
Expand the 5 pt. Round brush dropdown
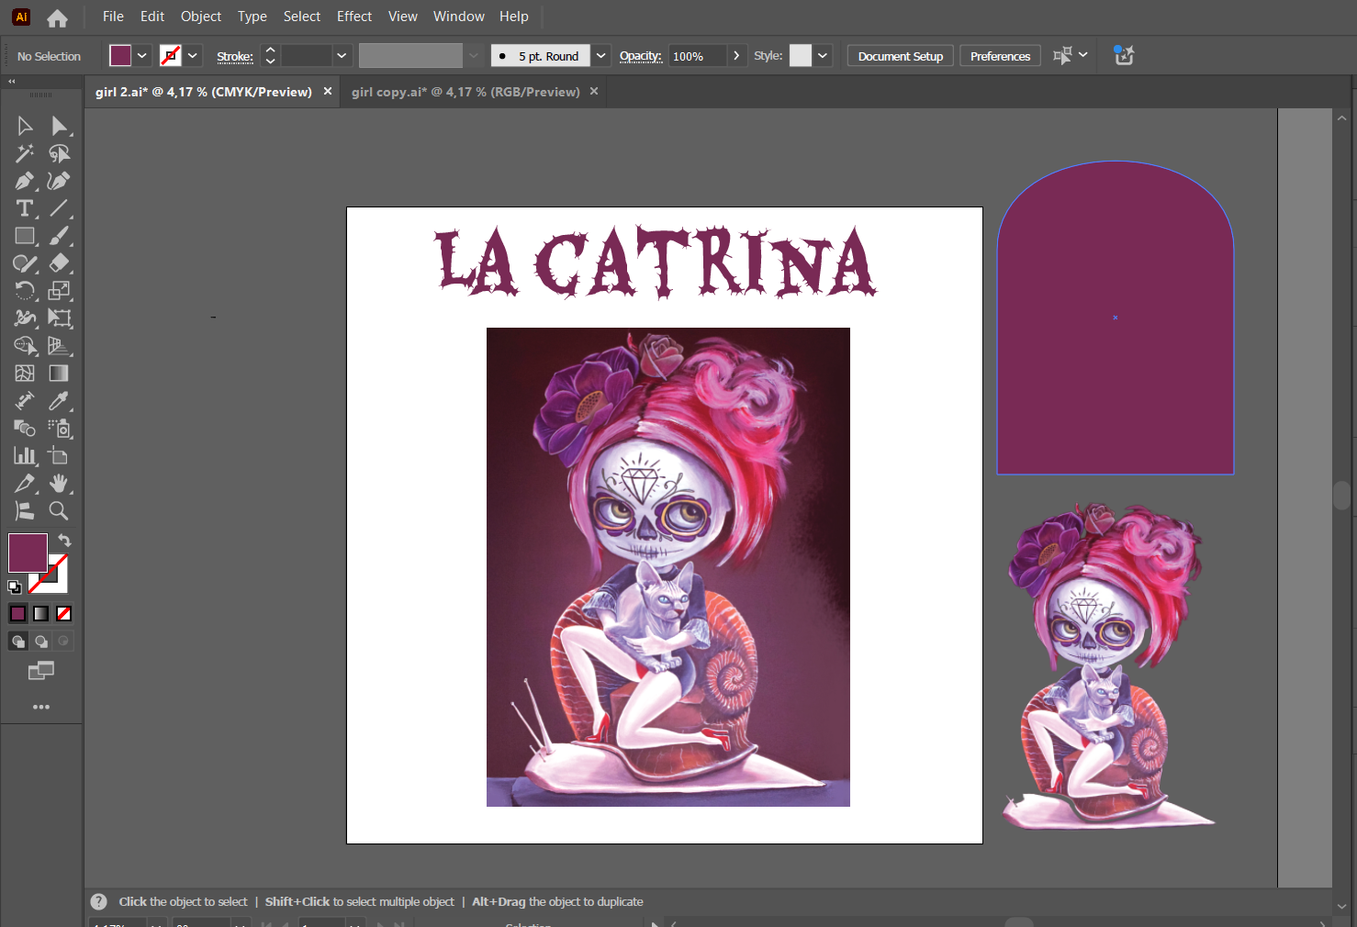[601, 56]
